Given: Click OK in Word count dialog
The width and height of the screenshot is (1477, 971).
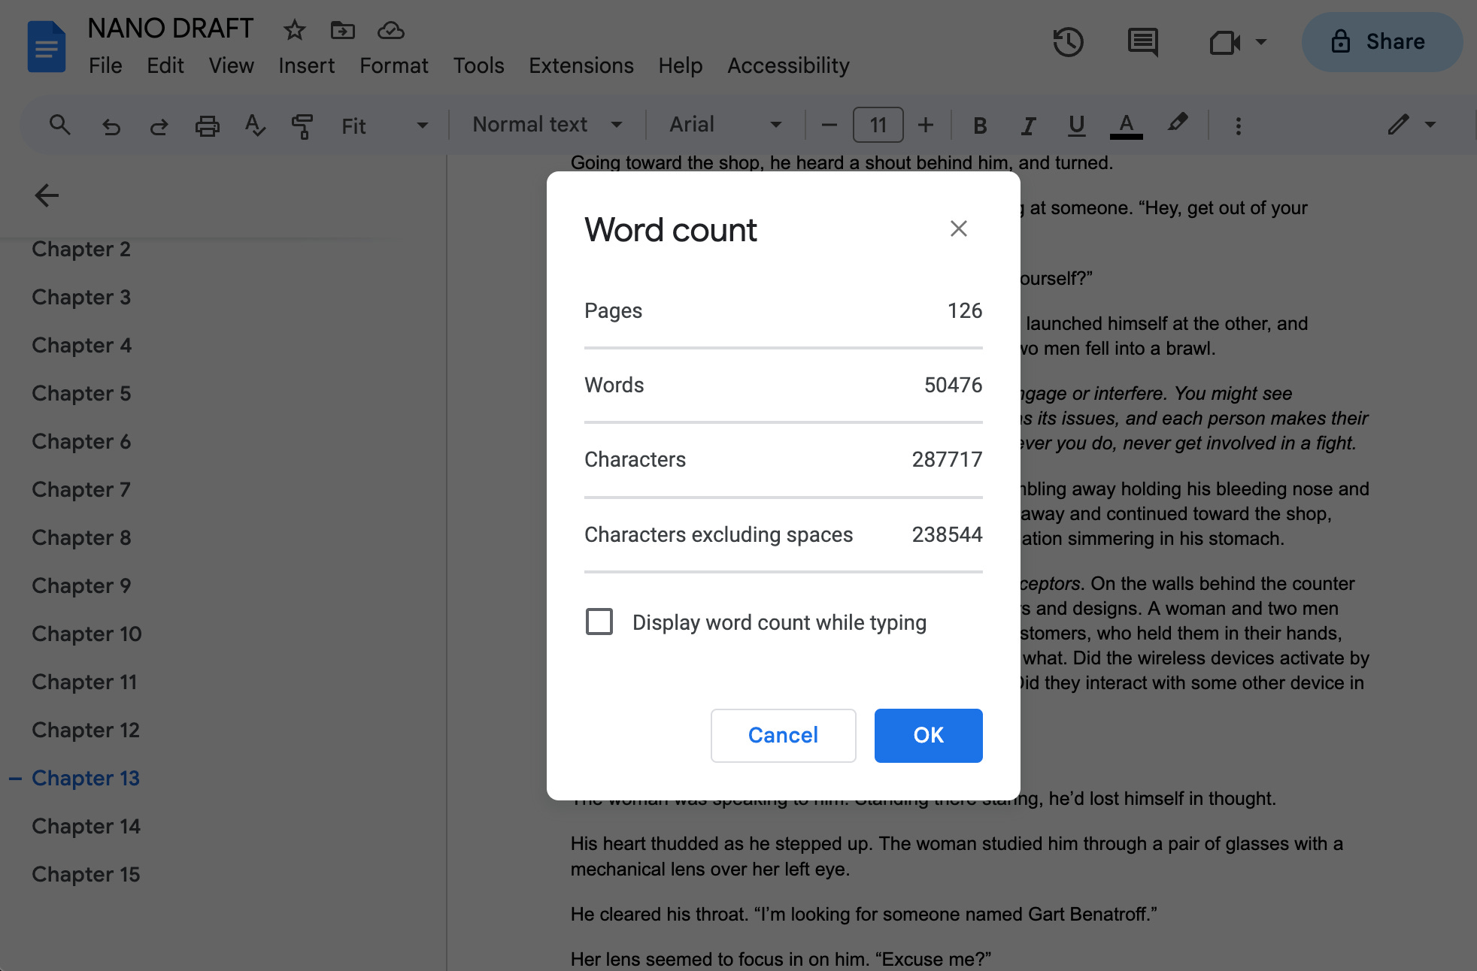Looking at the screenshot, I should click(928, 735).
